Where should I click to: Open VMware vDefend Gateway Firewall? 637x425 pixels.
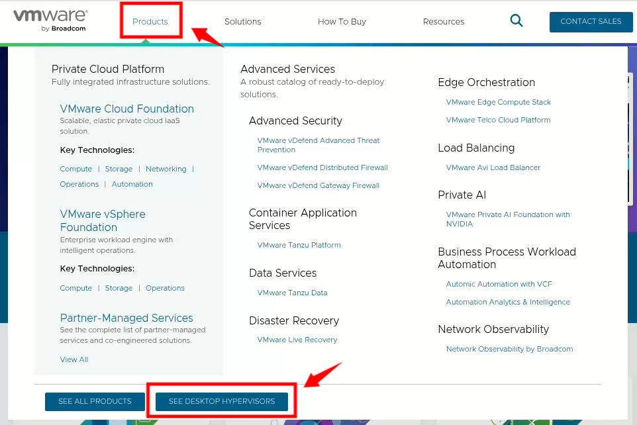(318, 185)
